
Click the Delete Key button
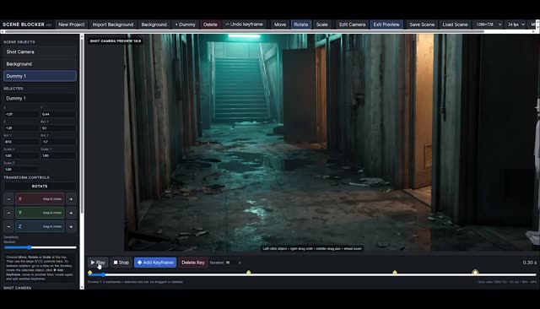coord(193,263)
